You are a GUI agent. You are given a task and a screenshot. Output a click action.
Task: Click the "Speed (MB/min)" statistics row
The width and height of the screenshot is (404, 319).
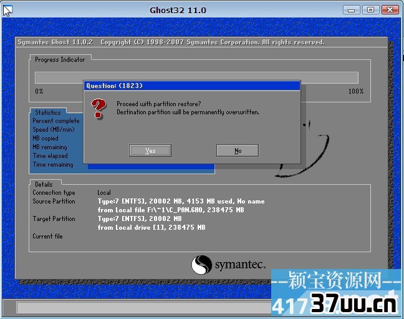54,130
